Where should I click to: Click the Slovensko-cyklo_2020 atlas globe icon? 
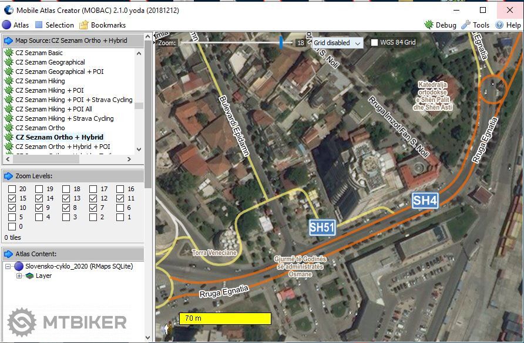19,266
